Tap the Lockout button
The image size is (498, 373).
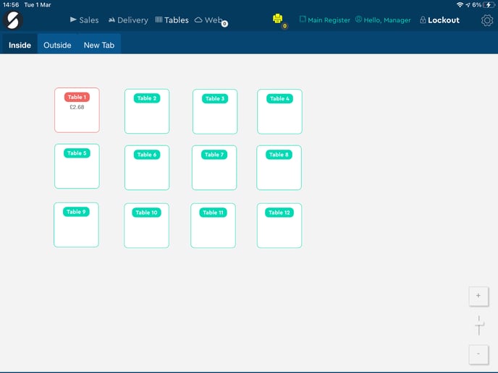pyautogui.click(x=439, y=20)
